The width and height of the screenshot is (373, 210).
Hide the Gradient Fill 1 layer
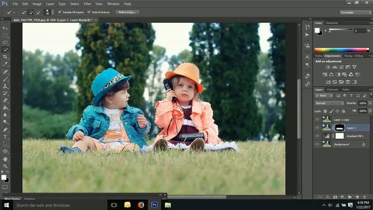(x=317, y=136)
